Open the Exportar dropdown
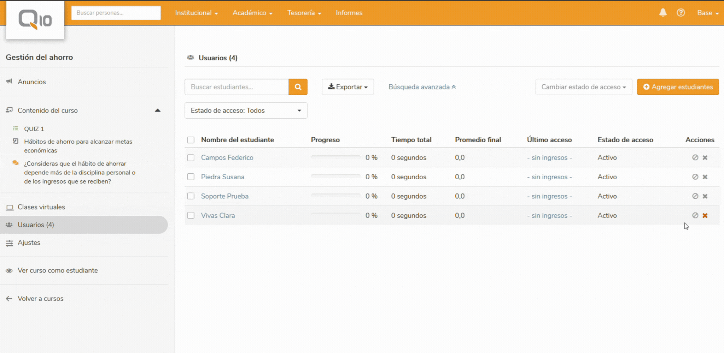Image resolution: width=724 pixels, height=353 pixels. (x=348, y=87)
